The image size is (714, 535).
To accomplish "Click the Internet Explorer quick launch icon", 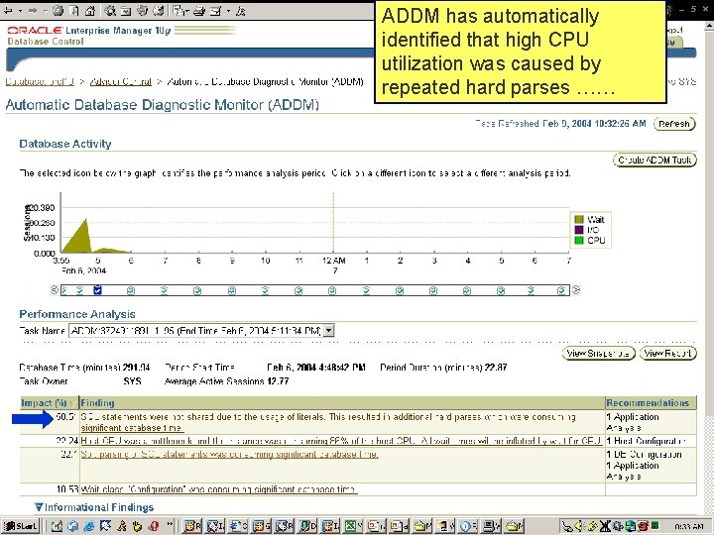I will (x=89, y=526).
